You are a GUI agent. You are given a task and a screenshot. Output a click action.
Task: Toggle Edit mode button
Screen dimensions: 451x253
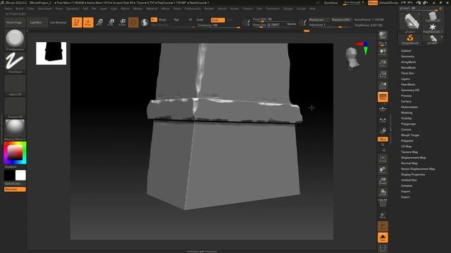click(77, 22)
